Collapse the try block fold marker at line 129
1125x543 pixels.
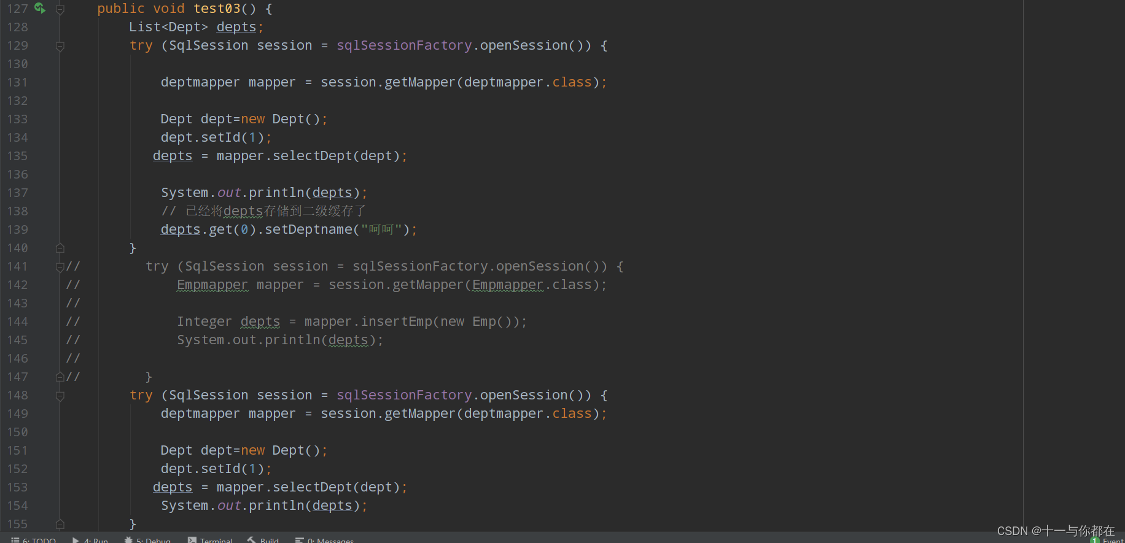pyautogui.click(x=60, y=46)
